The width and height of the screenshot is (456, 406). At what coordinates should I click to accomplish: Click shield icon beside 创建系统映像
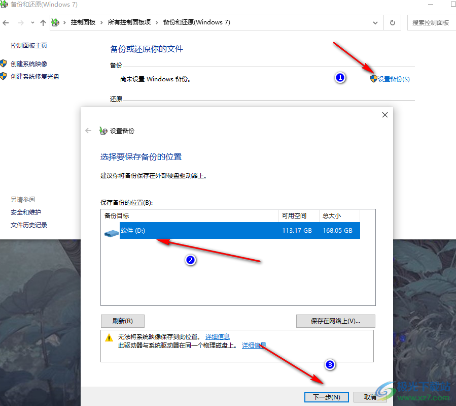coord(4,64)
